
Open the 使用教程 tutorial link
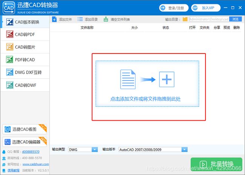point(14,170)
